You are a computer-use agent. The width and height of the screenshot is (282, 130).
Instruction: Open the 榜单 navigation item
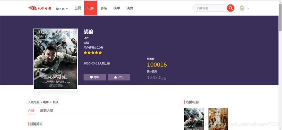(117, 8)
